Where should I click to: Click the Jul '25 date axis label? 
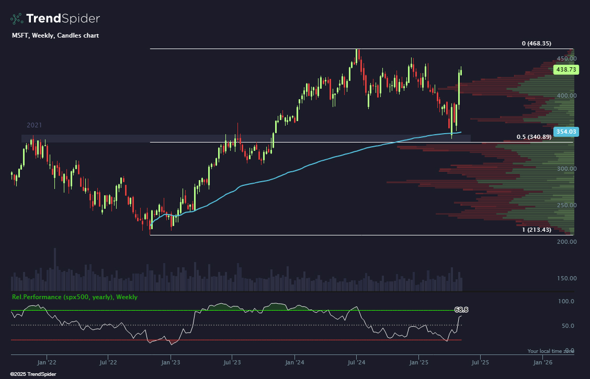tap(480, 362)
